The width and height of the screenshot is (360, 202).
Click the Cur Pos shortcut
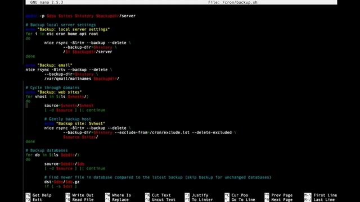tap(236, 195)
